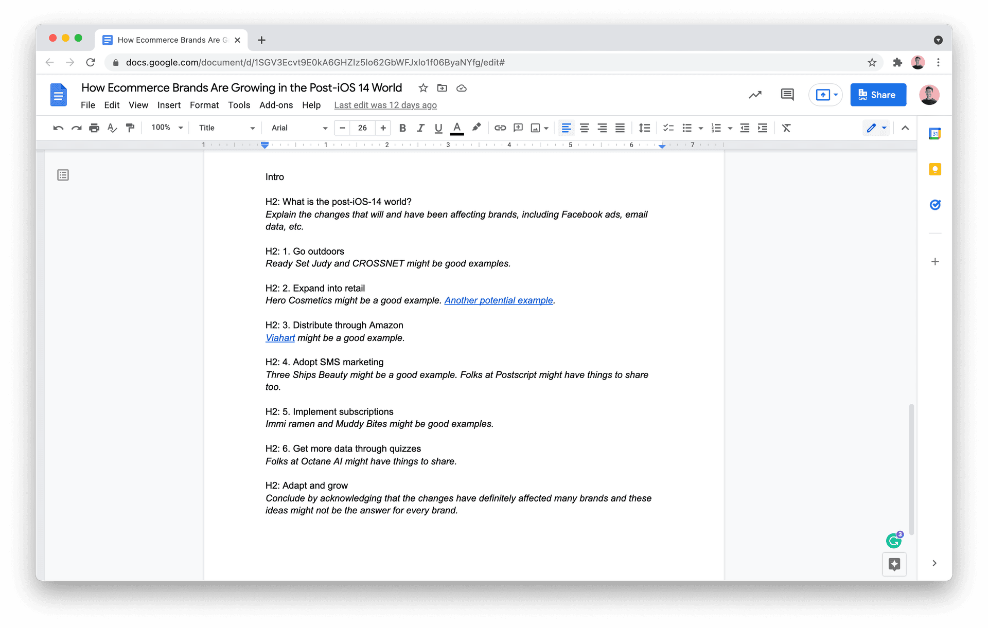Show the side panel chevron

[x=934, y=563]
